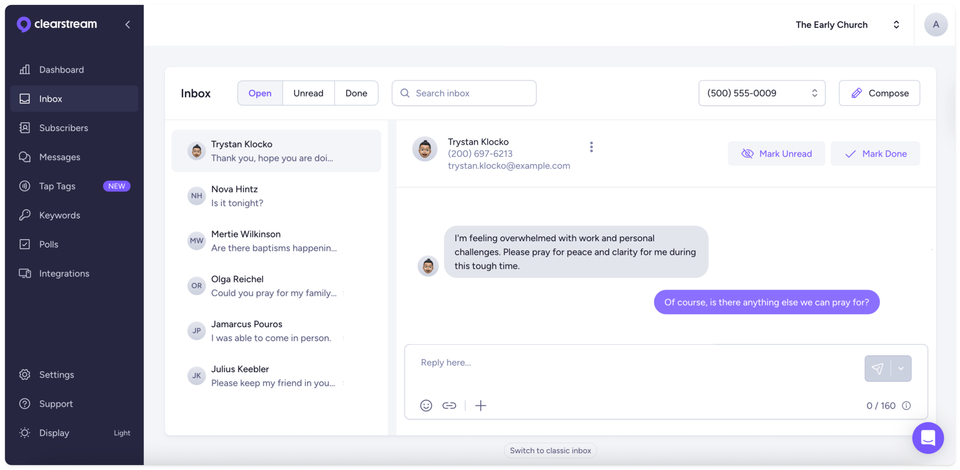The height and width of the screenshot is (470, 960).
Task: Click the send message paper plane icon
Action: (x=877, y=368)
